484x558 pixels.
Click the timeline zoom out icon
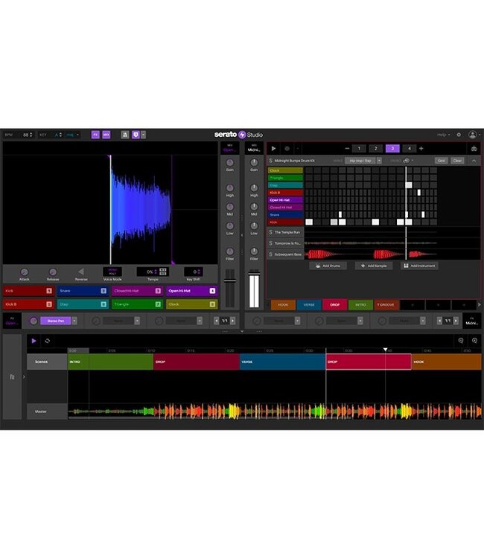click(x=461, y=341)
